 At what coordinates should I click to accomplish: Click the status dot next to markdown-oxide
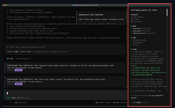coord(131,40)
